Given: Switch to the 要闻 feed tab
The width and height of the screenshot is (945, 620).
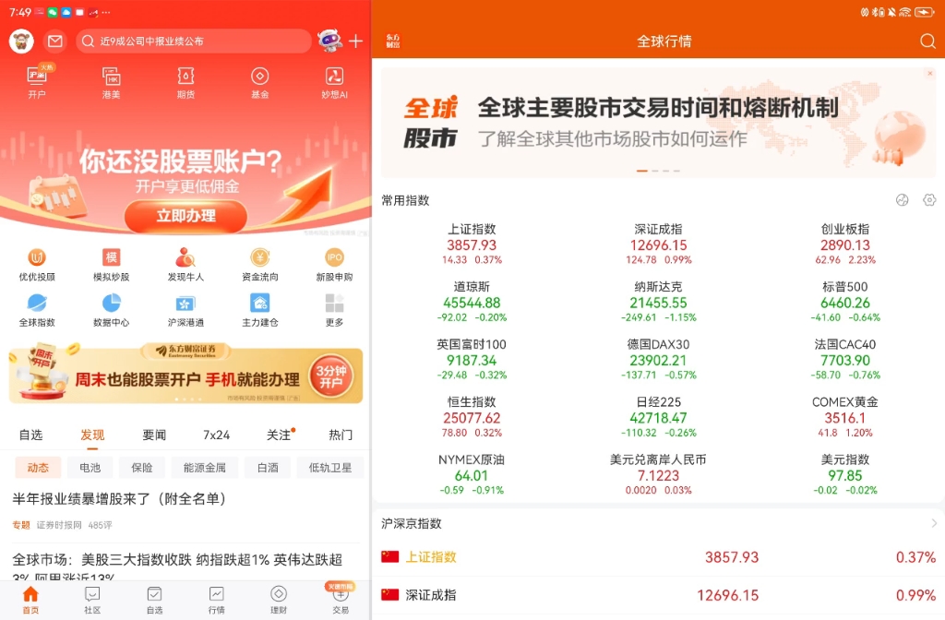Looking at the screenshot, I should [154, 435].
